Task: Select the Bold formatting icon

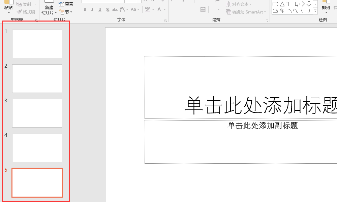Action: (85, 9)
